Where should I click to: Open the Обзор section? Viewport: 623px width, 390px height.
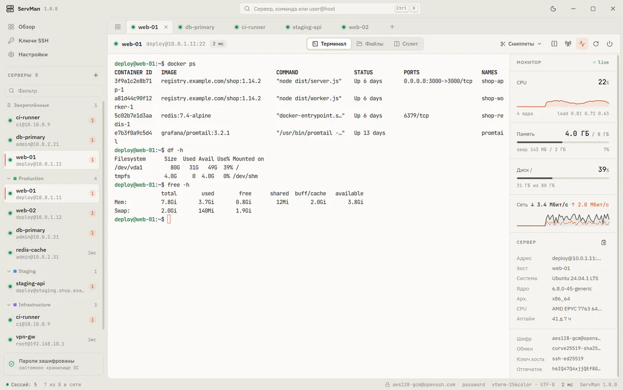tap(27, 27)
